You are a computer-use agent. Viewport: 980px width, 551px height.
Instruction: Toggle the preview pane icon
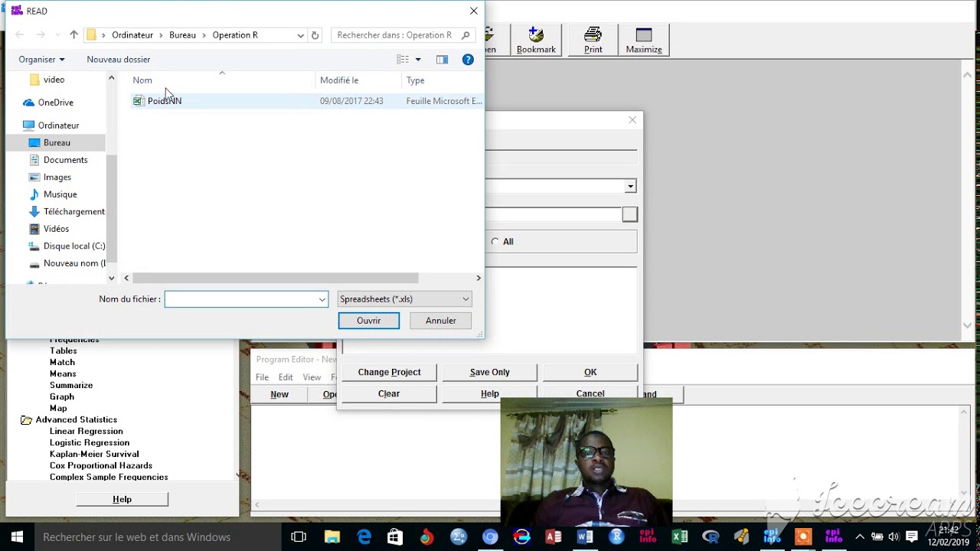(442, 60)
